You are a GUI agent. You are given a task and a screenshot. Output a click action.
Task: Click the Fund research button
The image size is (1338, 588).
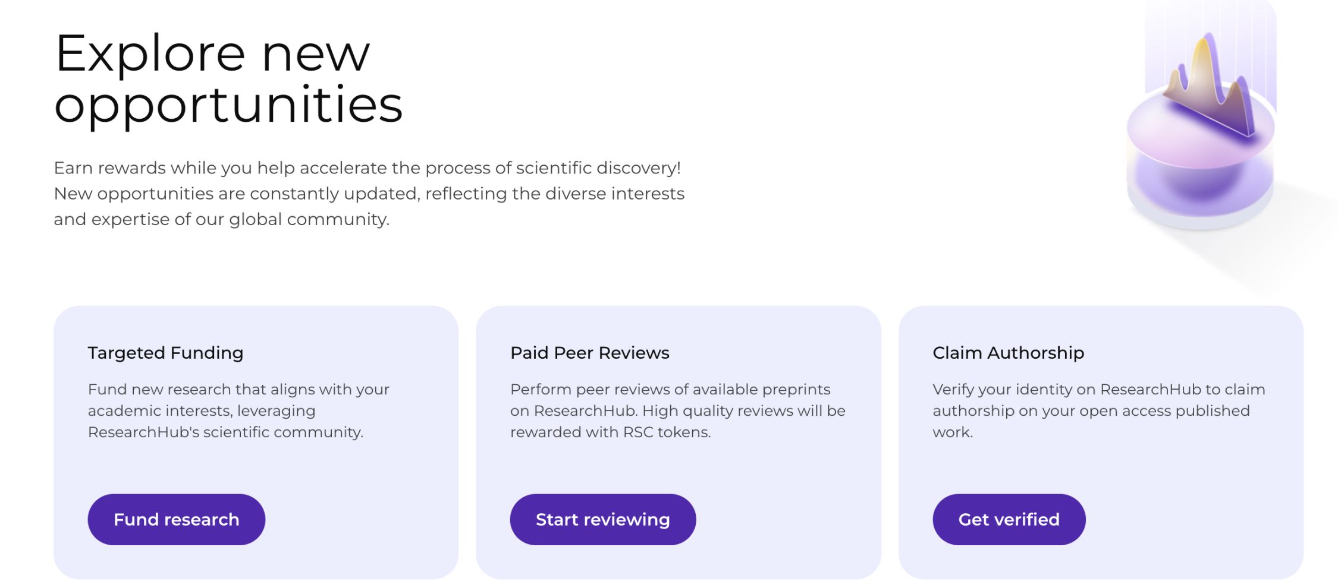click(x=176, y=520)
